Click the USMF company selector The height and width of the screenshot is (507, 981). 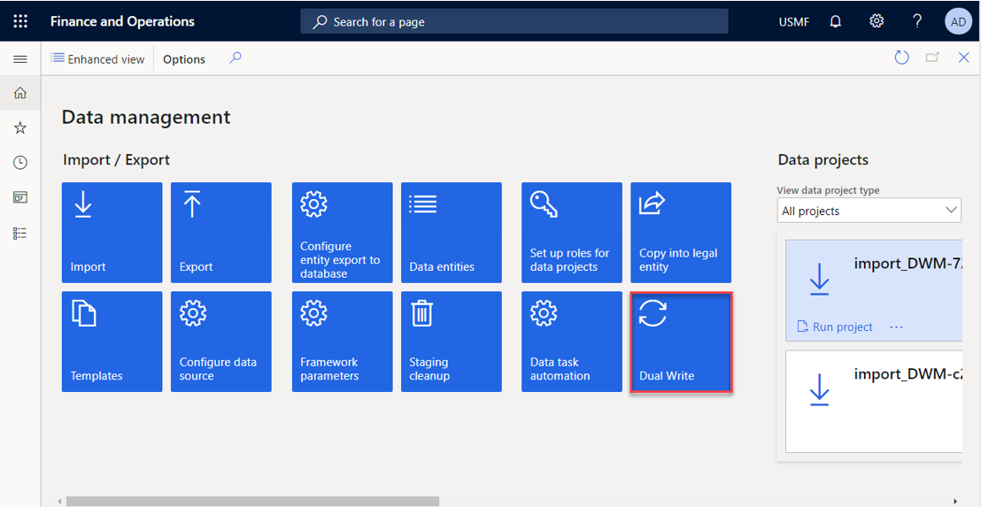click(x=793, y=21)
